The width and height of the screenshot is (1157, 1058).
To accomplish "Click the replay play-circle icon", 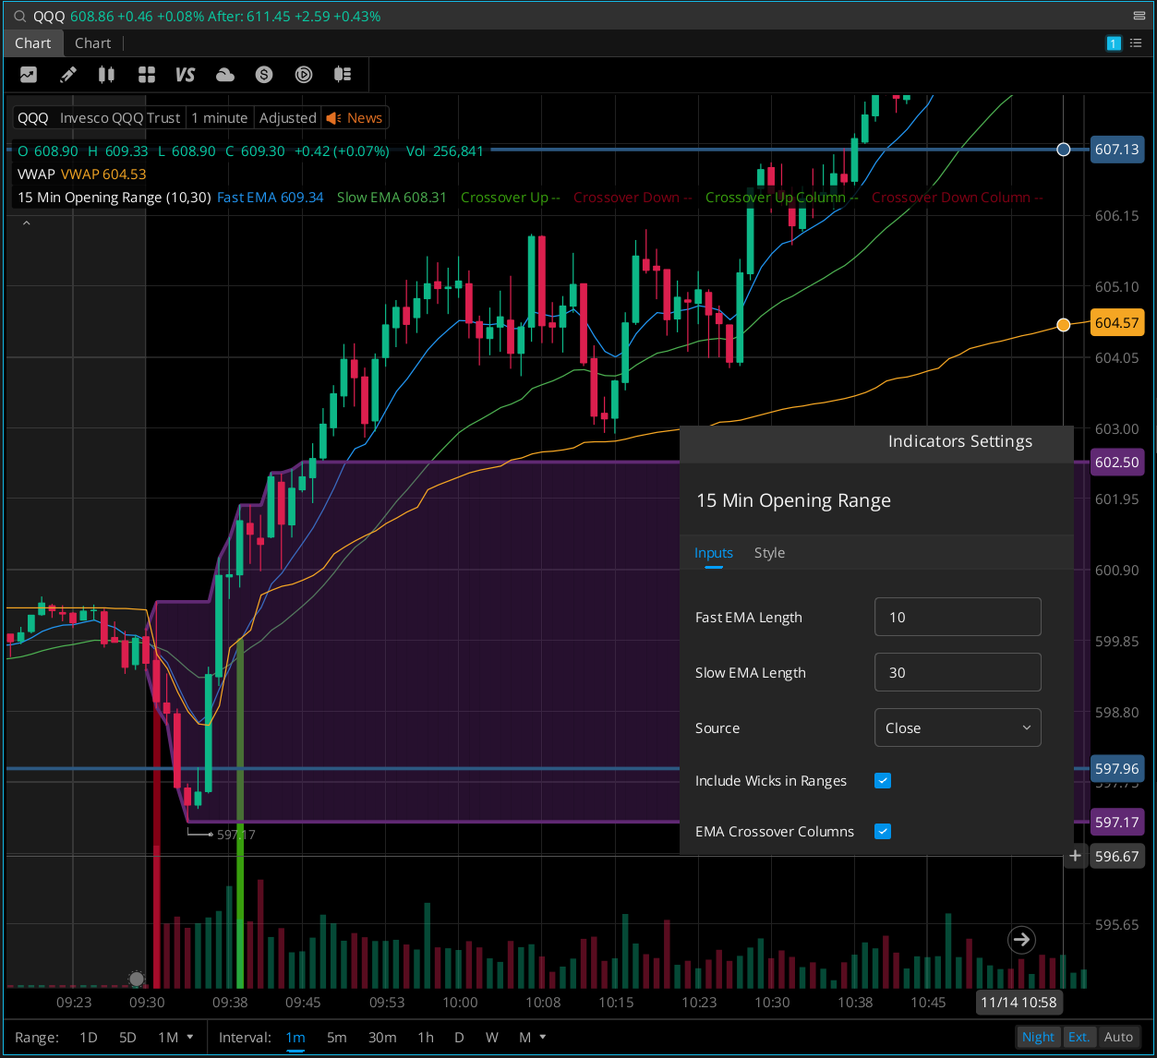I will click(x=304, y=75).
